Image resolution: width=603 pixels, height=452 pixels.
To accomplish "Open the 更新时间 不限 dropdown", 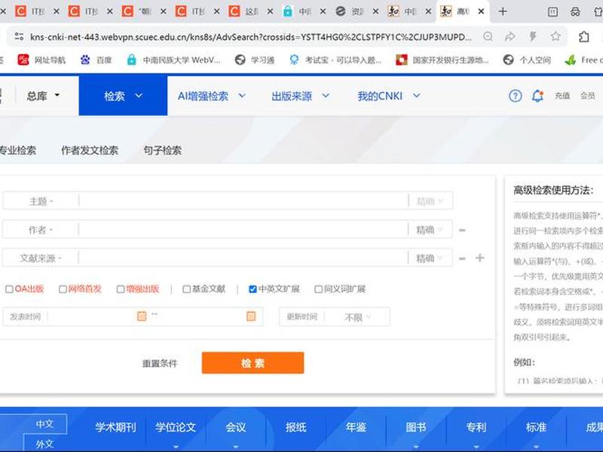I will [x=357, y=317].
